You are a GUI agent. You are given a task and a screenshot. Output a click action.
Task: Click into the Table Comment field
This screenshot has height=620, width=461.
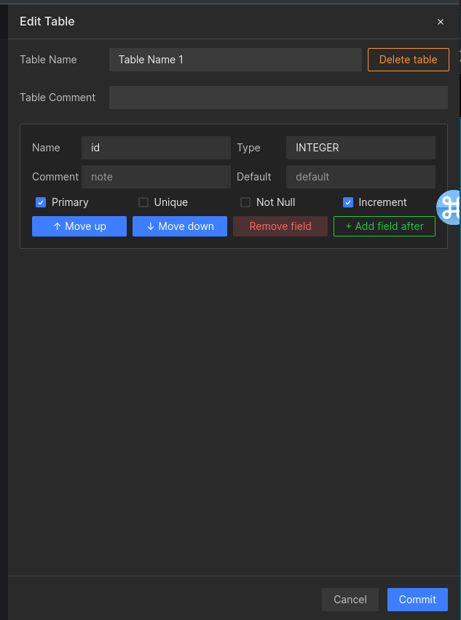point(278,98)
